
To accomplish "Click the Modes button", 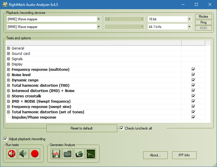I will pos(203,17).
